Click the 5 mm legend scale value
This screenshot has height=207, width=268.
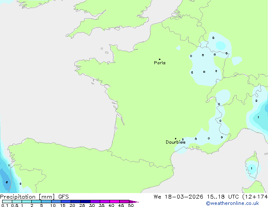(x=41, y=205)
